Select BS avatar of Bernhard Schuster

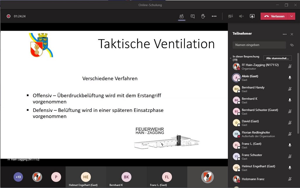click(x=236, y=112)
